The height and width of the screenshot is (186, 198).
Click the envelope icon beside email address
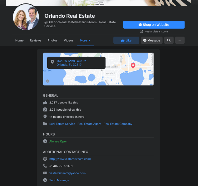(45, 173)
